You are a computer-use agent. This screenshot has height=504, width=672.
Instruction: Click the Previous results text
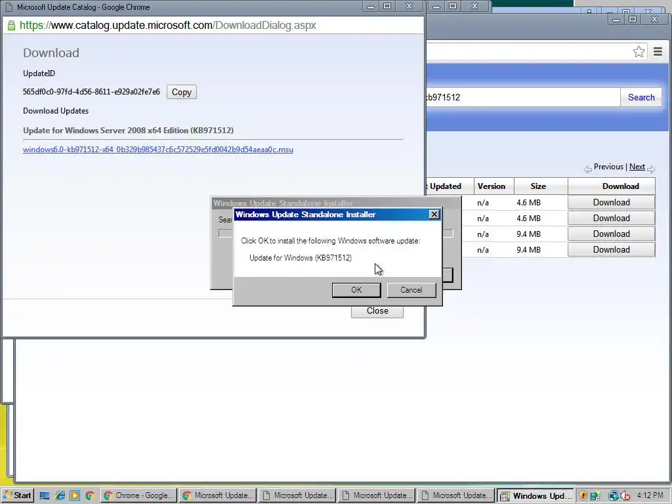tap(608, 167)
